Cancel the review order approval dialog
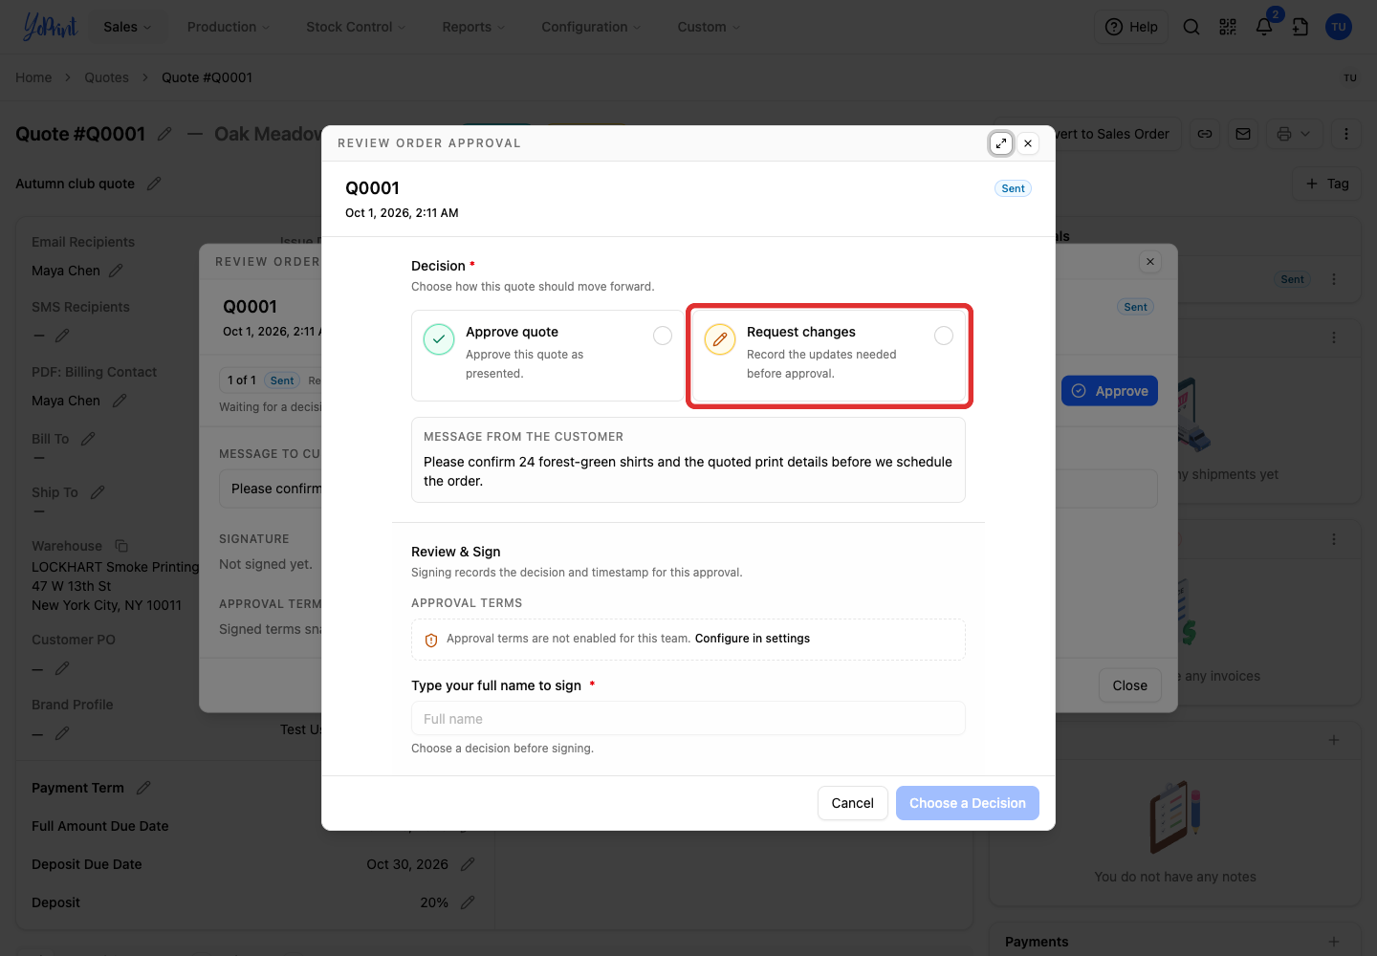The height and width of the screenshot is (956, 1377). pyautogui.click(x=852, y=803)
